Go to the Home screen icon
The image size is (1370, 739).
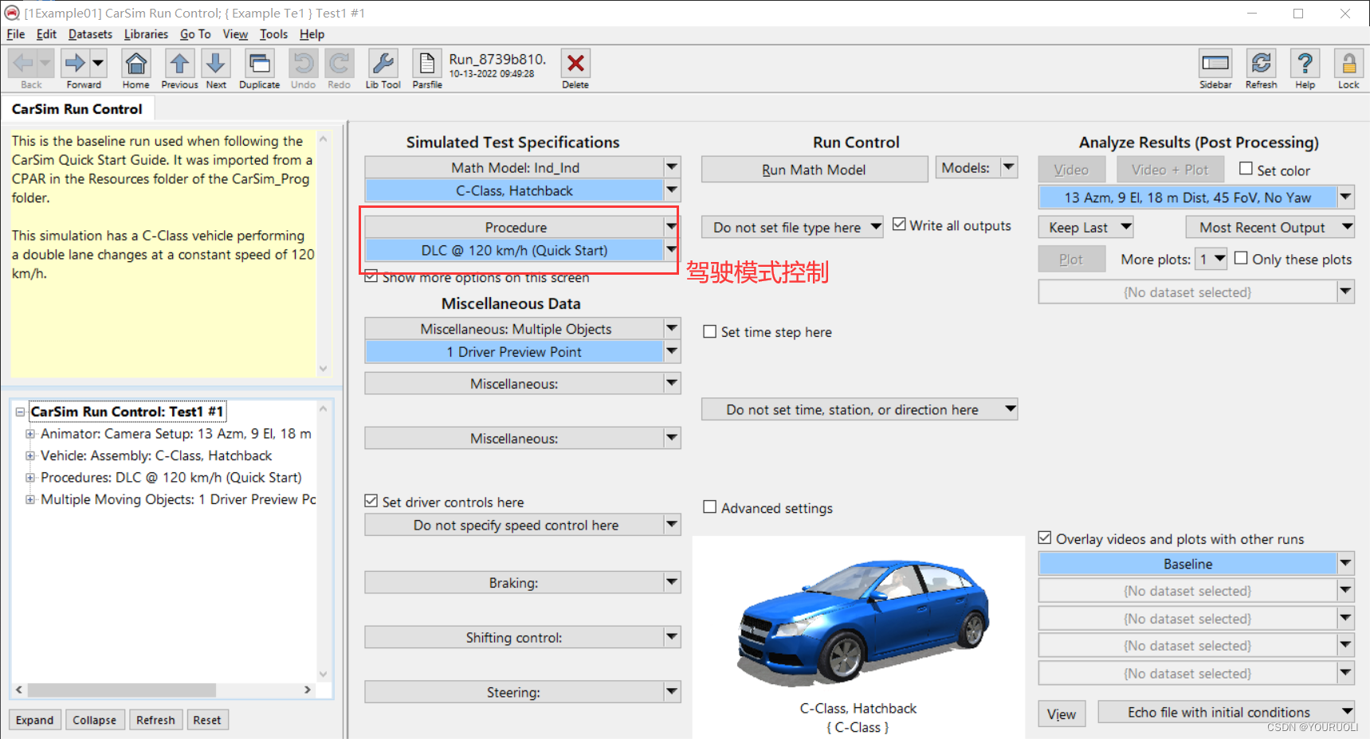[x=136, y=64]
